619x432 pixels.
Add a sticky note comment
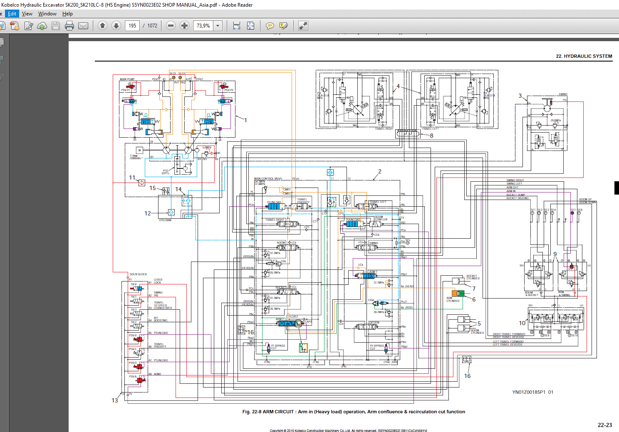pyautogui.click(x=270, y=26)
